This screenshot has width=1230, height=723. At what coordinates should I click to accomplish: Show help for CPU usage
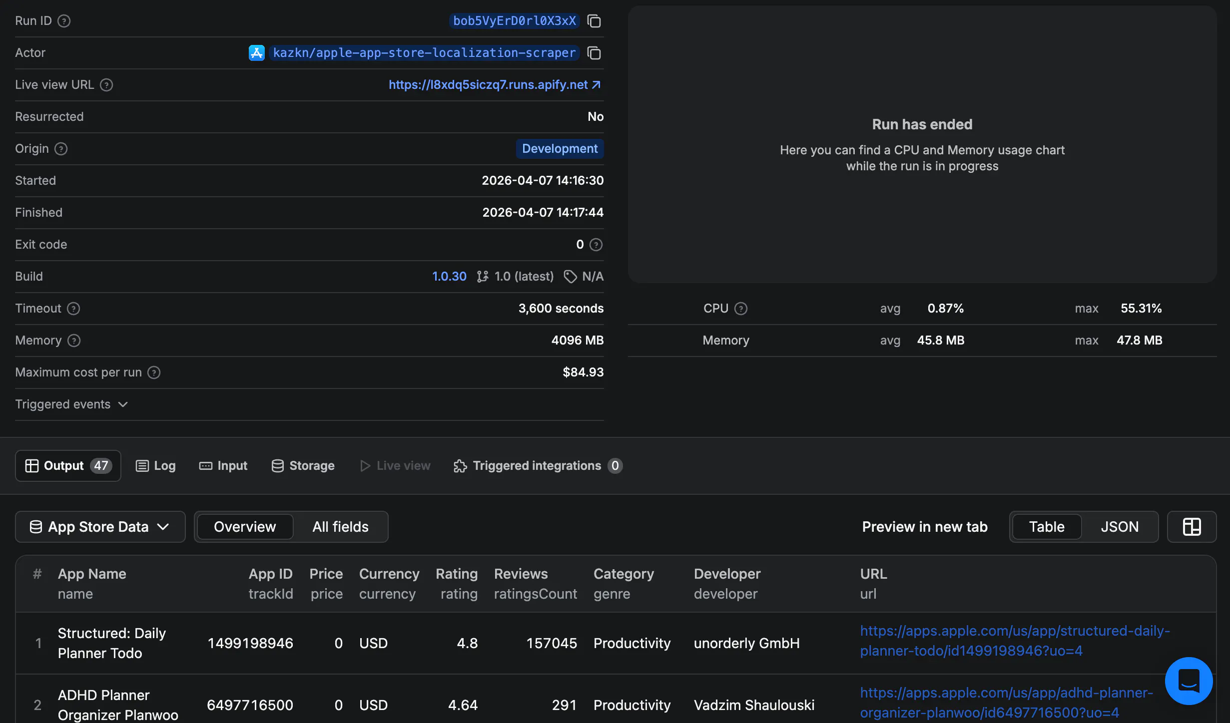(741, 309)
